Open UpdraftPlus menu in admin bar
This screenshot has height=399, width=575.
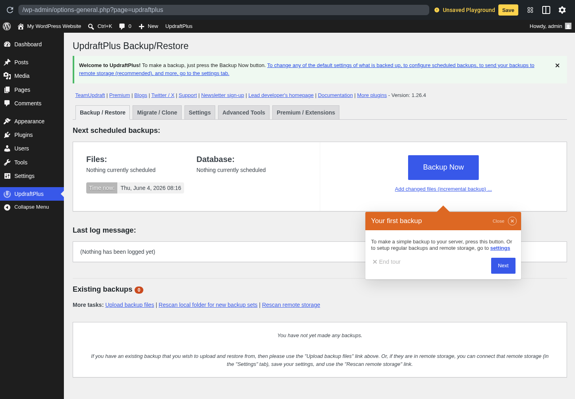(x=179, y=26)
